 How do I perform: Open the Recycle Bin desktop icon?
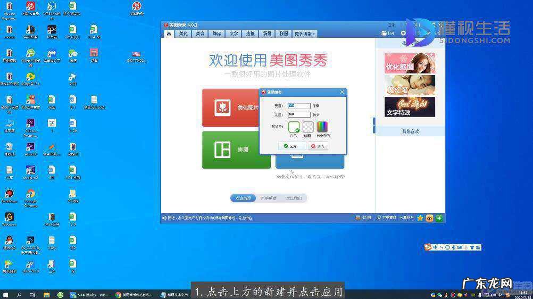pos(9,149)
